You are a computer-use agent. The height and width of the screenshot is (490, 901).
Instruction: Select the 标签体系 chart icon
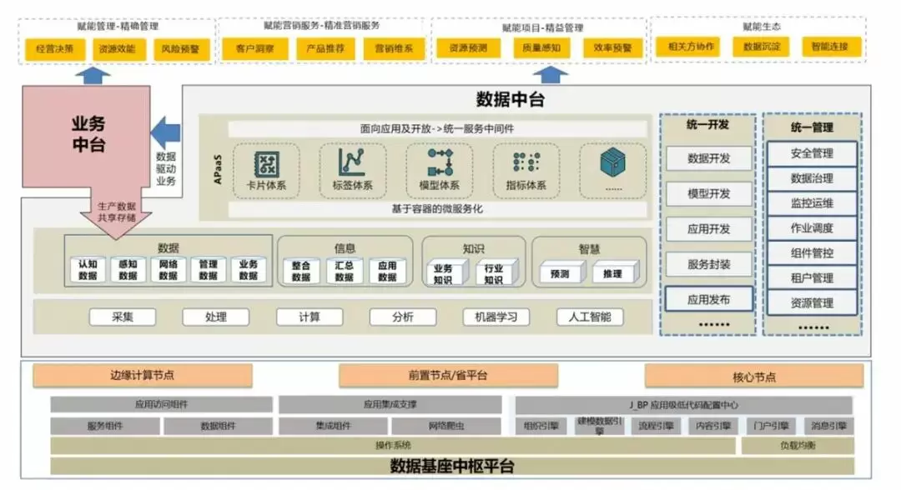(x=352, y=162)
